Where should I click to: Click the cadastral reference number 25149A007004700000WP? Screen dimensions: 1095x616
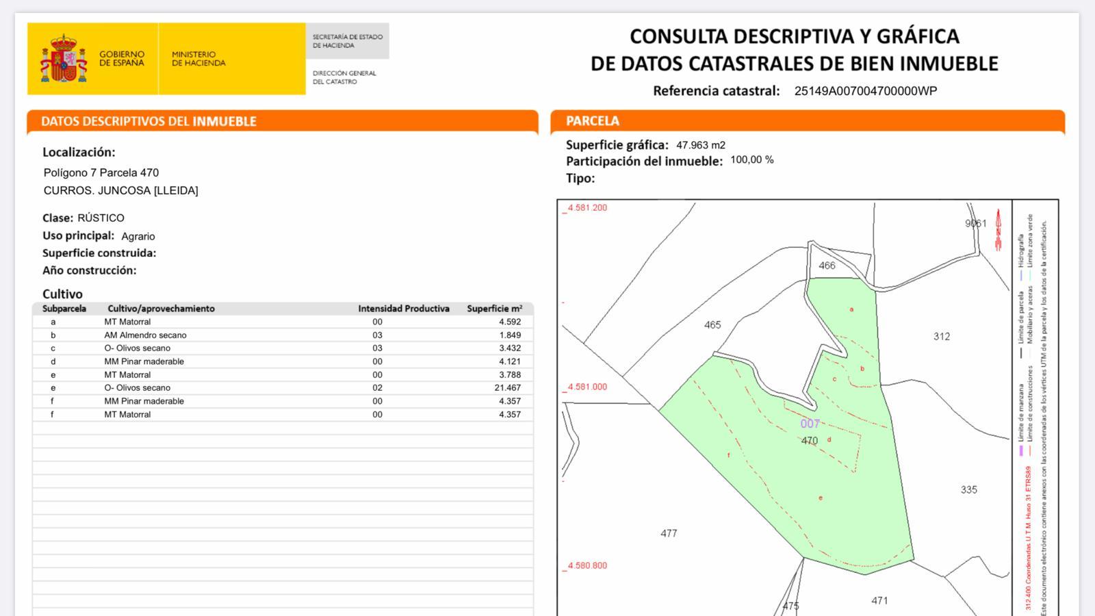coord(865,91)
